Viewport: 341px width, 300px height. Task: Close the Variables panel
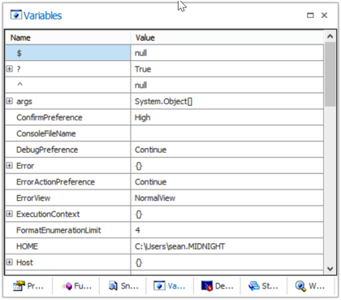[x=324, y=15]
